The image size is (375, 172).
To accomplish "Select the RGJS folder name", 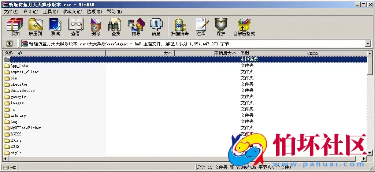I will (x=15, y=146).
